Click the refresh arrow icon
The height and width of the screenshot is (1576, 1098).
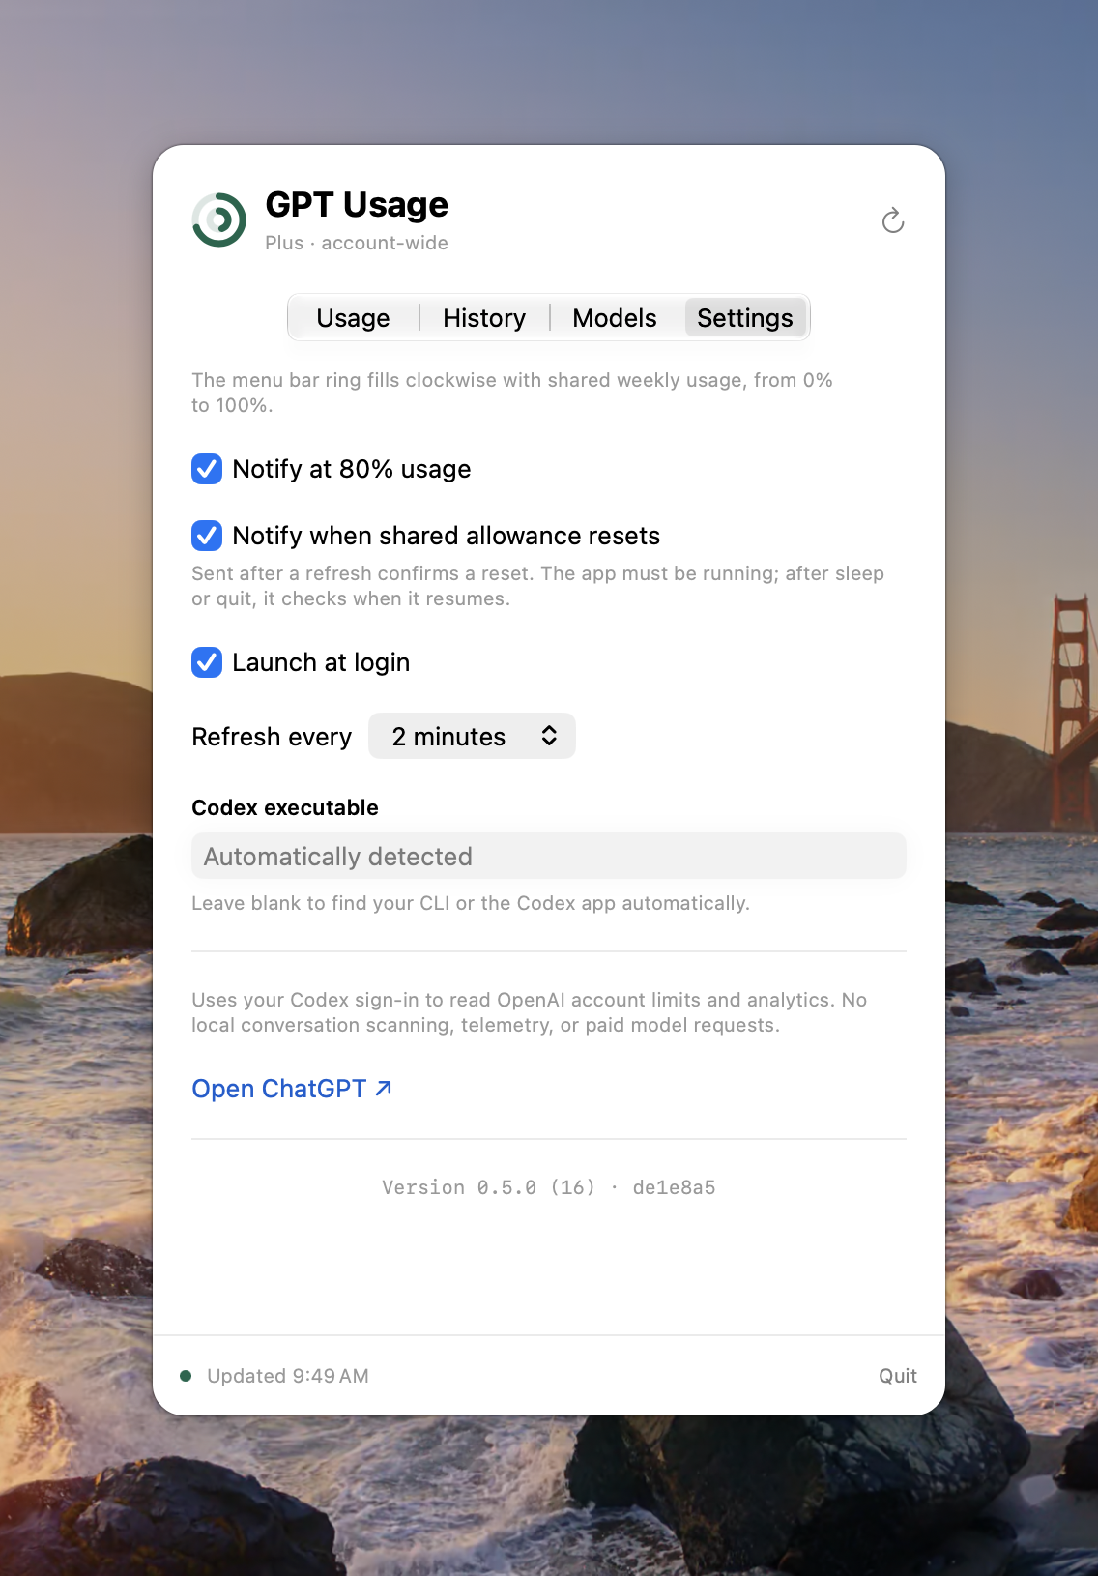[x=893, y=221]
